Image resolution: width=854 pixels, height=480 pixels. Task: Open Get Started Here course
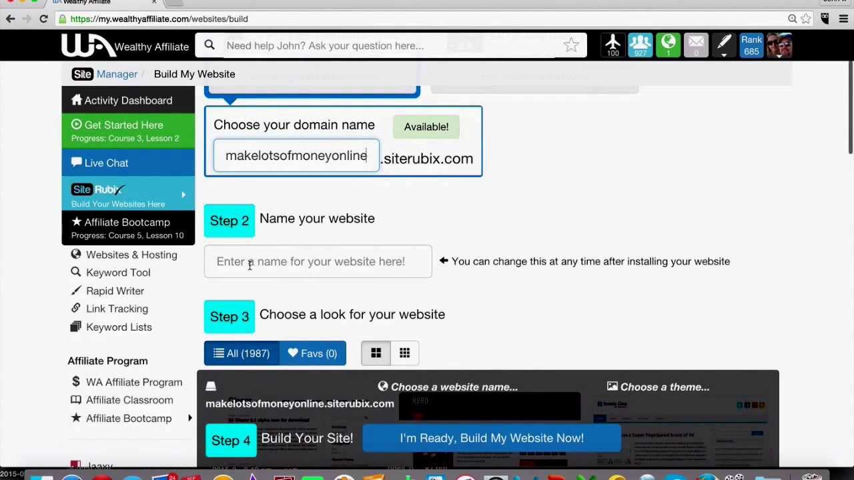pos(128,131)
